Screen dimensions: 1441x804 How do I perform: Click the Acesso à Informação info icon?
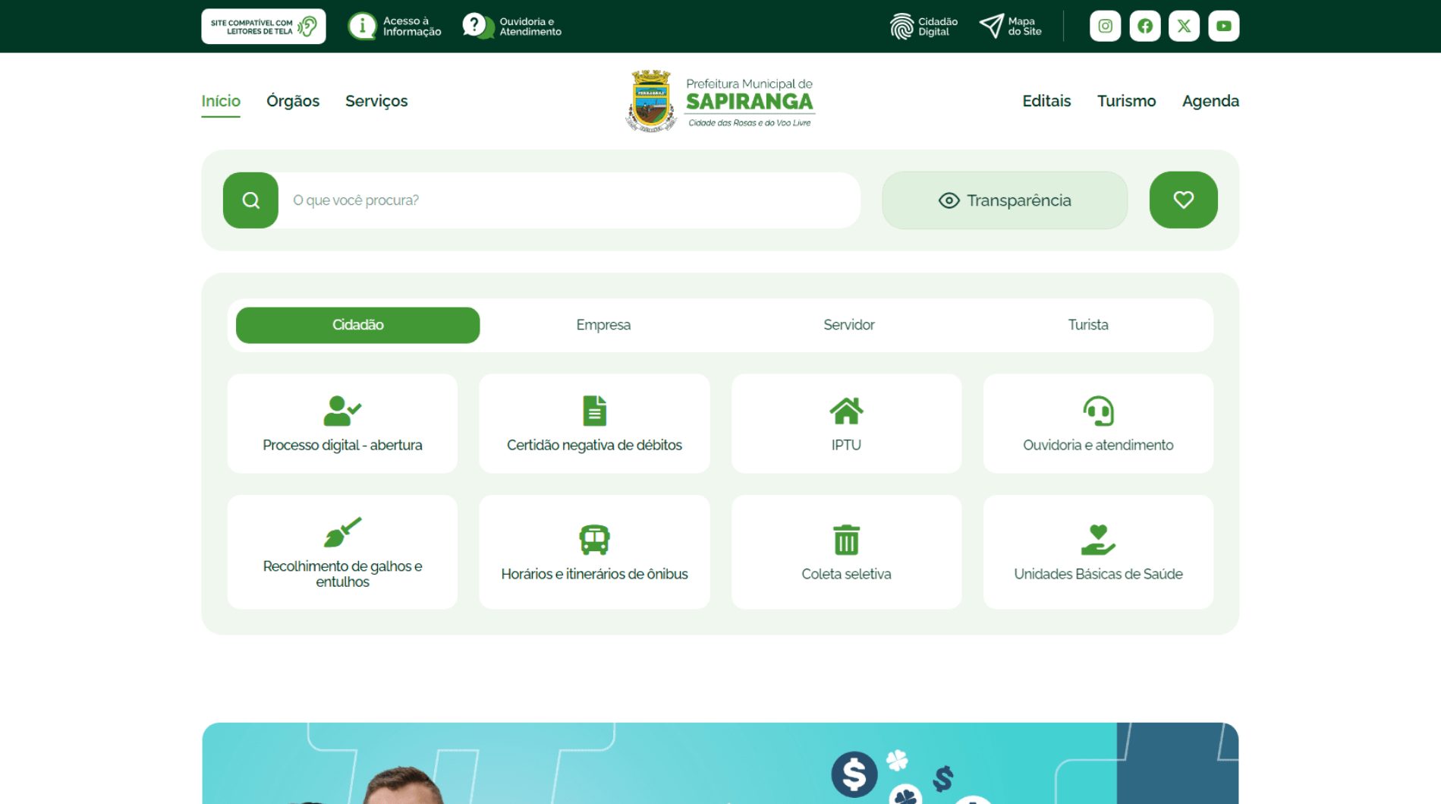click(362, 27)
